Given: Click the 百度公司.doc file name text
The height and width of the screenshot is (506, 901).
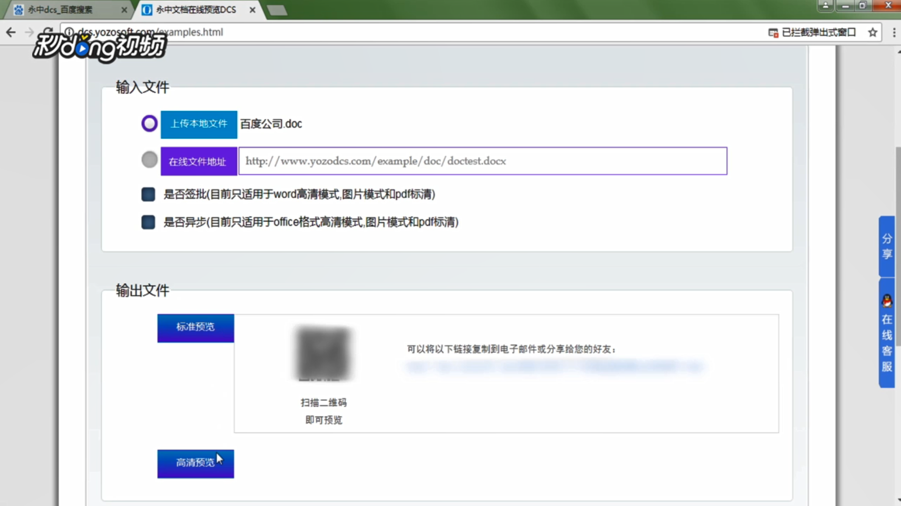Looking at the screenshot, I should point(271,124).
